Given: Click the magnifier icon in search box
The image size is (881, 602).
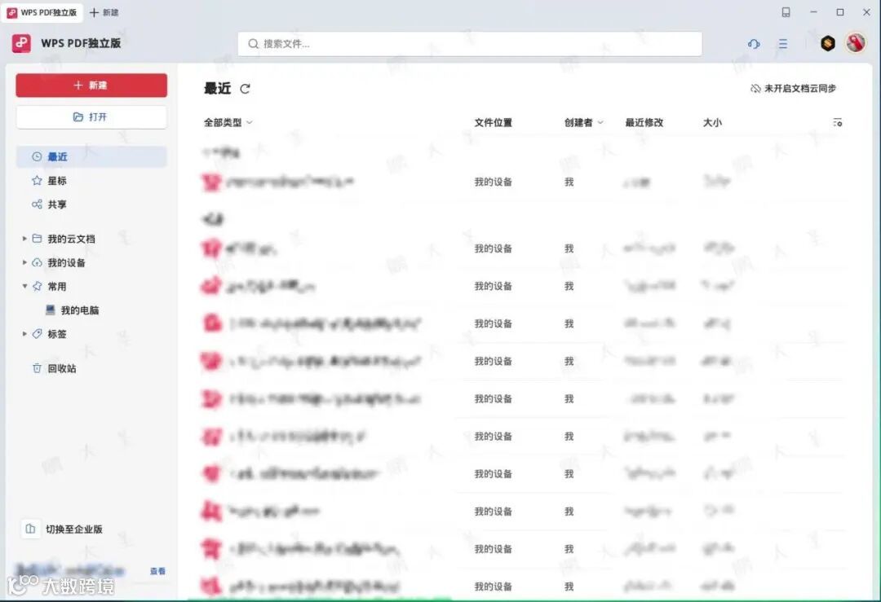Looking at the screenshot, I should [254, 44].
